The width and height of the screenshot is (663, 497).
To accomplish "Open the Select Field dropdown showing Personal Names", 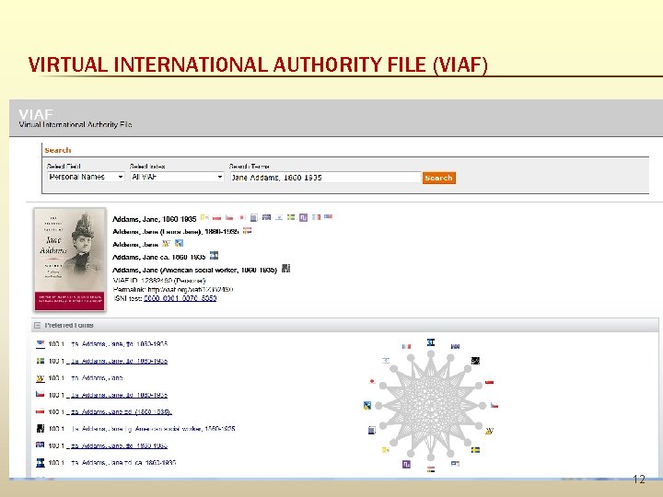I will 86,177.
